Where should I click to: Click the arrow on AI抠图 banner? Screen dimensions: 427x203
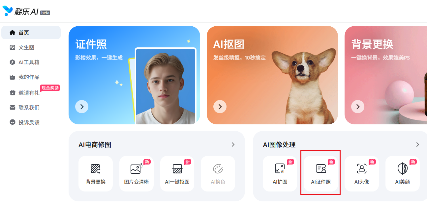click(x=220, y=107)
